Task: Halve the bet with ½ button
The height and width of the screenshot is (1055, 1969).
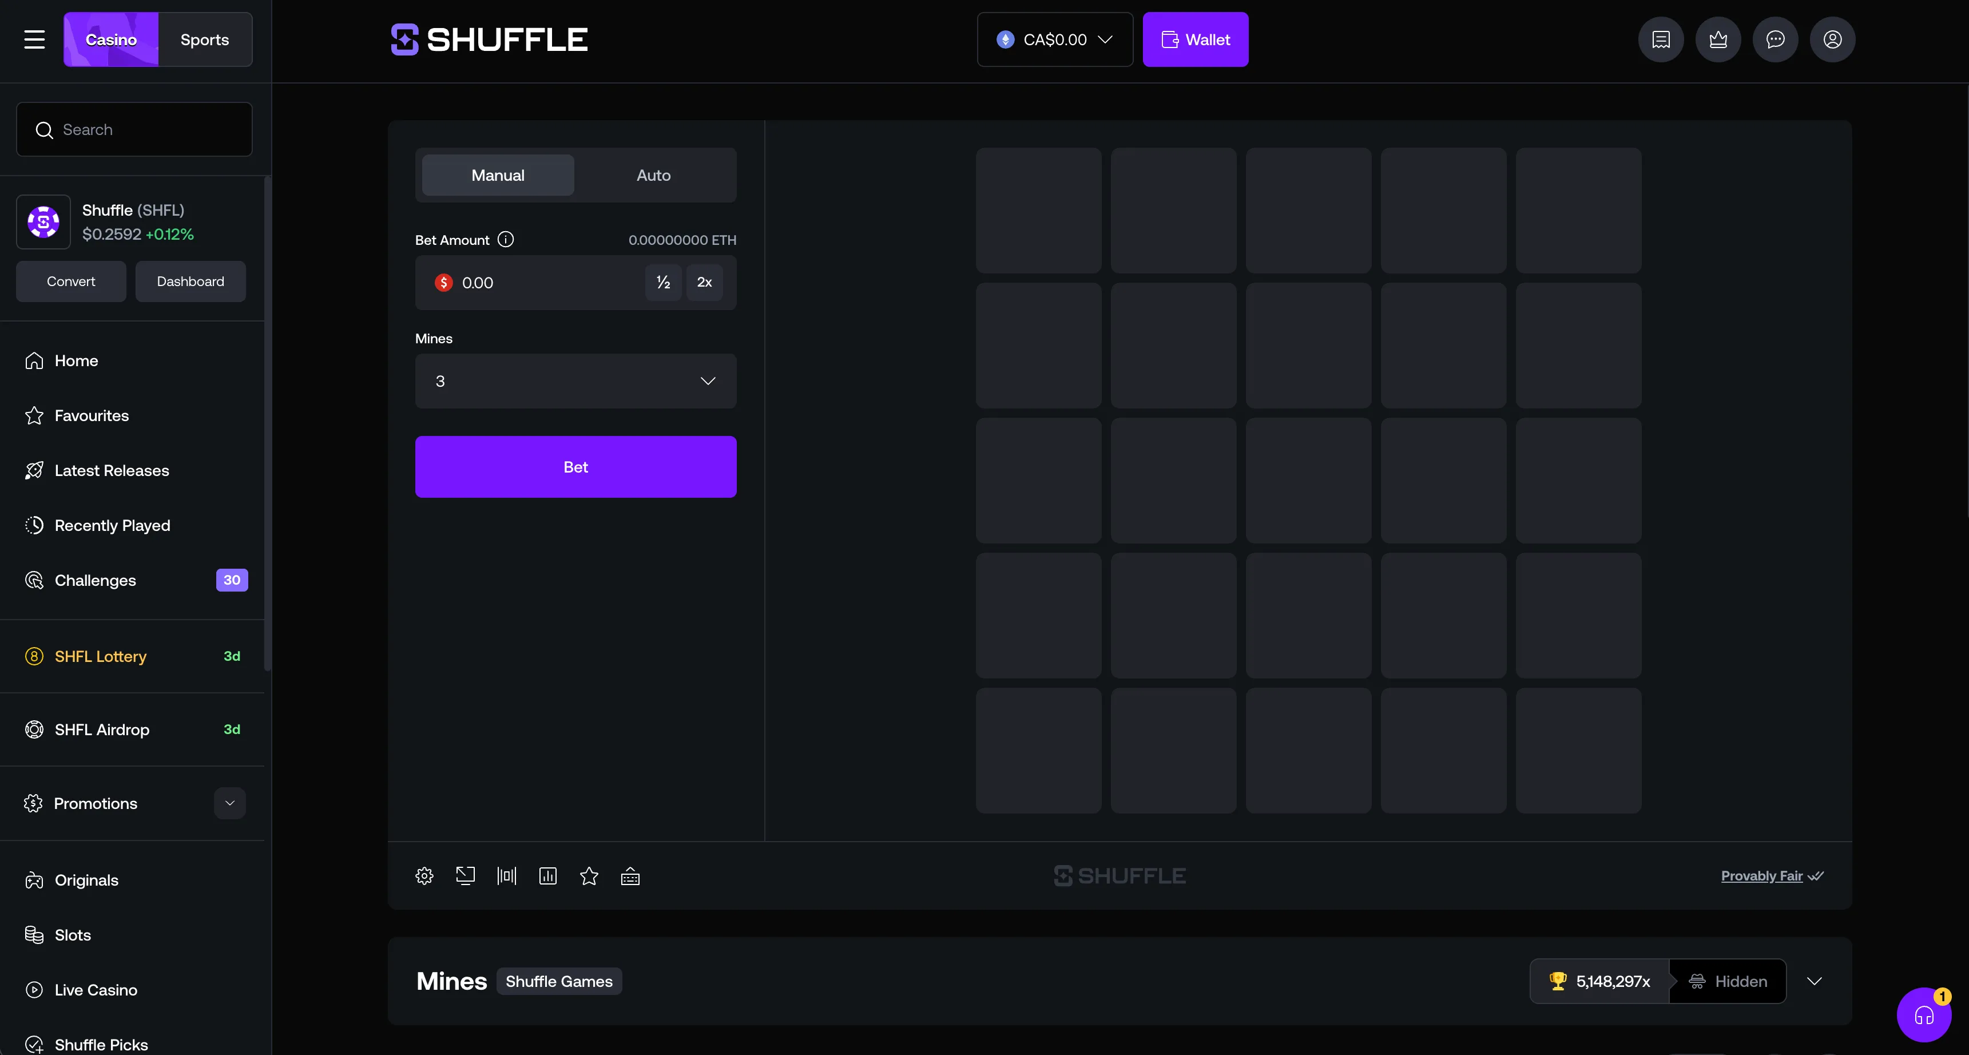Action: 664,282
